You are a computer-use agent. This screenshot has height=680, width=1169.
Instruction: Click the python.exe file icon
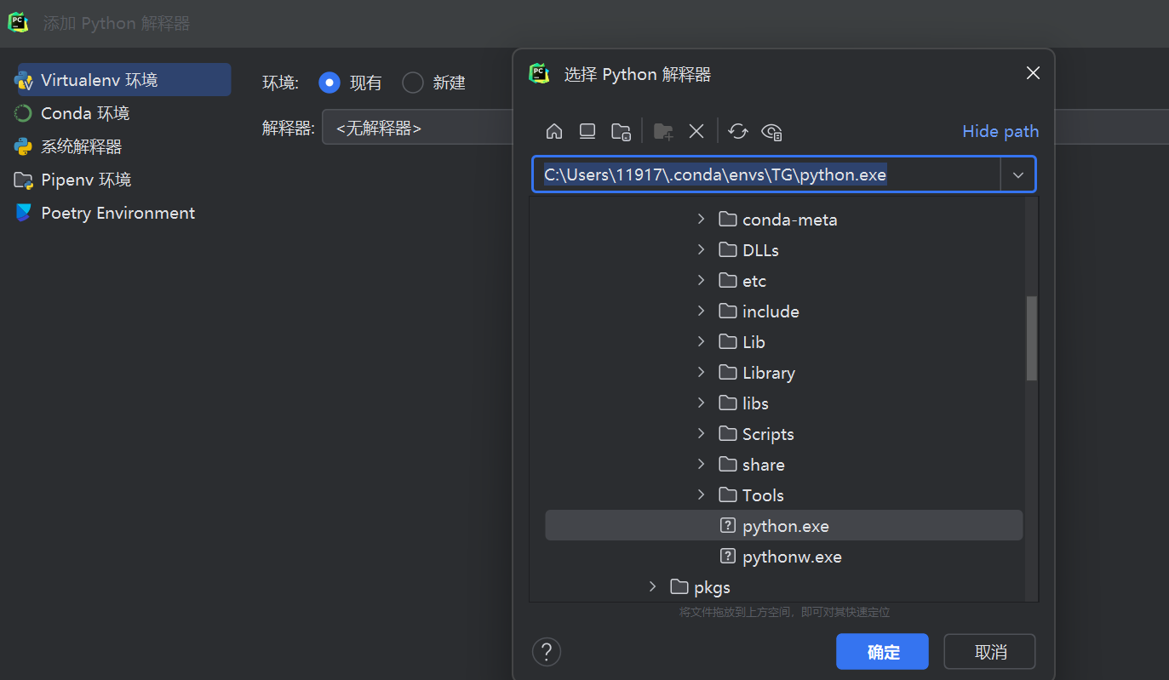pyautogui.click(x=727, y=526)
